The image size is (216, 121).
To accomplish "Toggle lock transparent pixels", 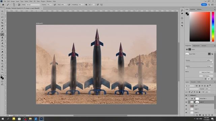I will point(190,92).
